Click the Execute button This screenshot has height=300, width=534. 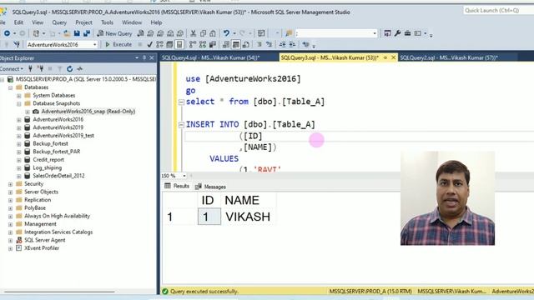pyautogui.click(x=118, y=44)
